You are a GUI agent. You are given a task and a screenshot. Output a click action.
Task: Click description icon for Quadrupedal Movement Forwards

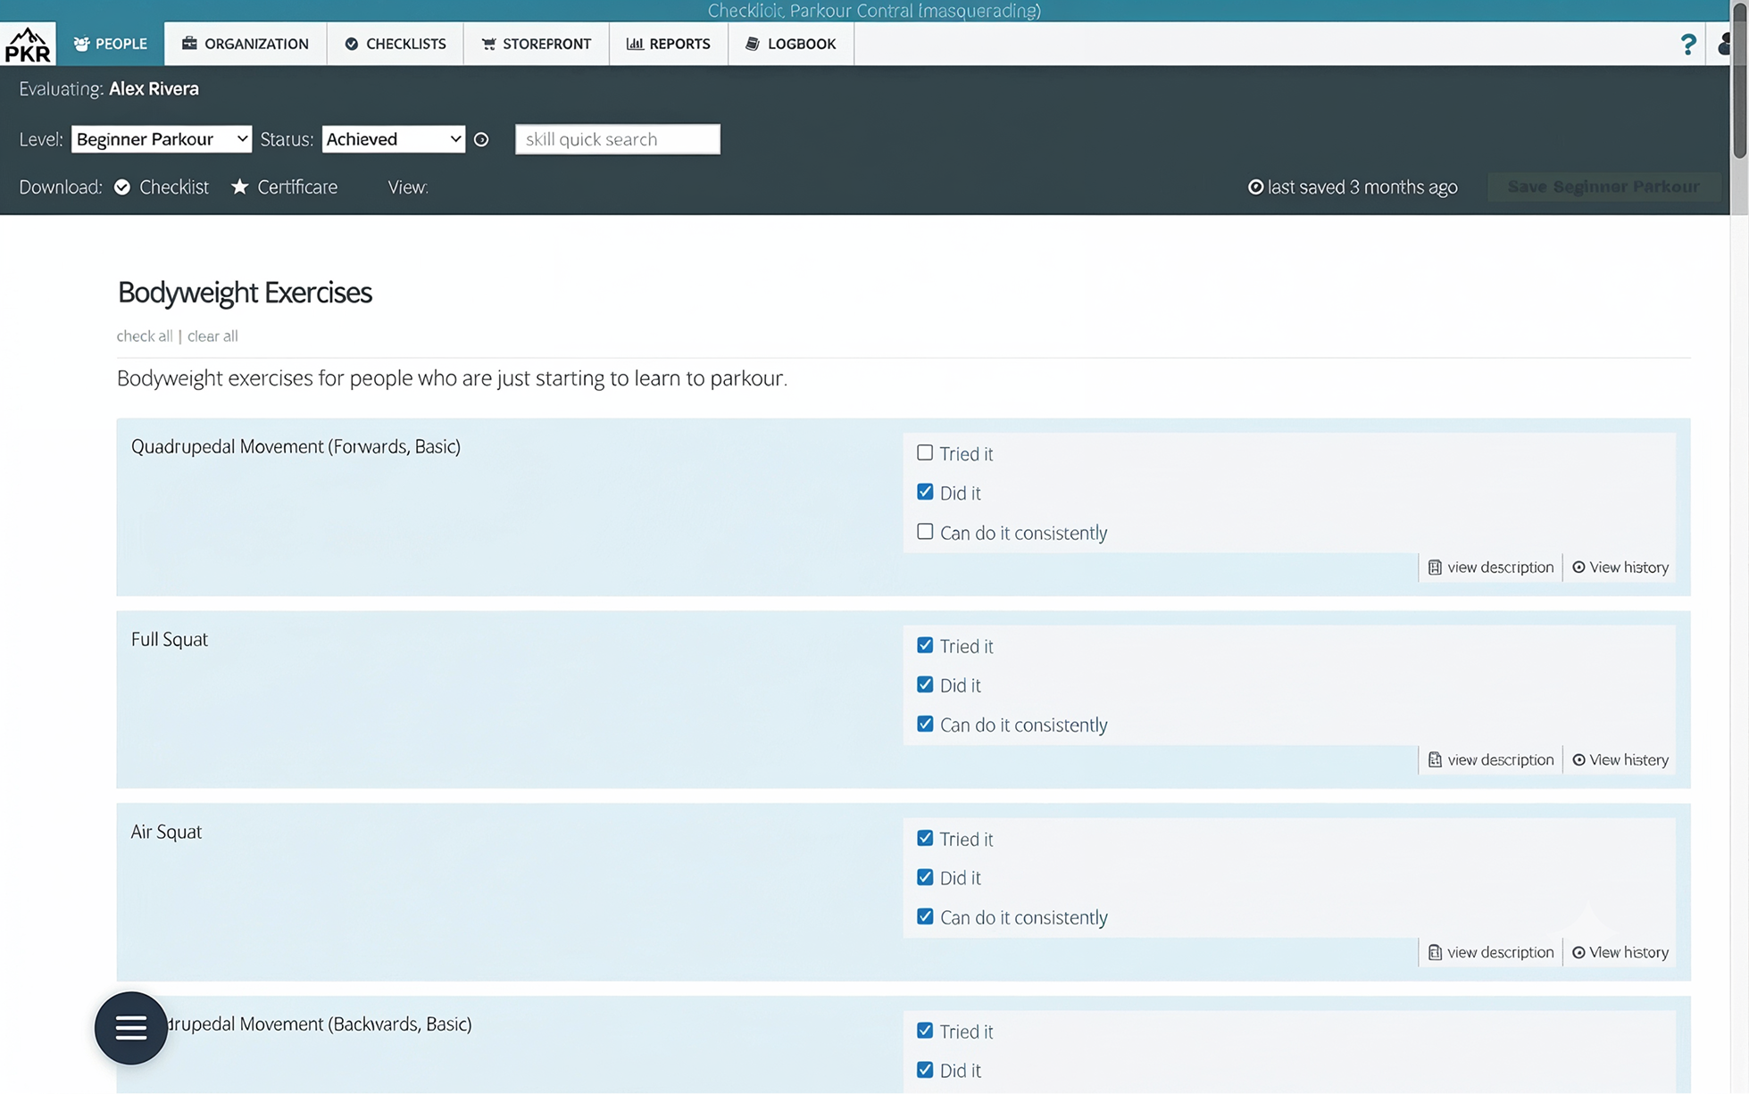coord(1435,568)
